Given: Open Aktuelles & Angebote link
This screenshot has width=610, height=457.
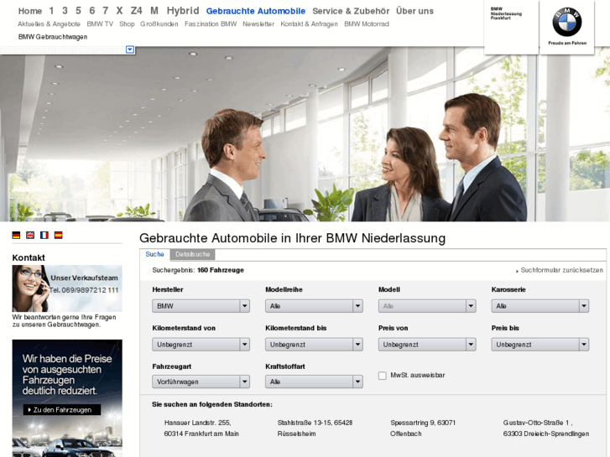Looking at the screenshot, I should tap(49, 24).
